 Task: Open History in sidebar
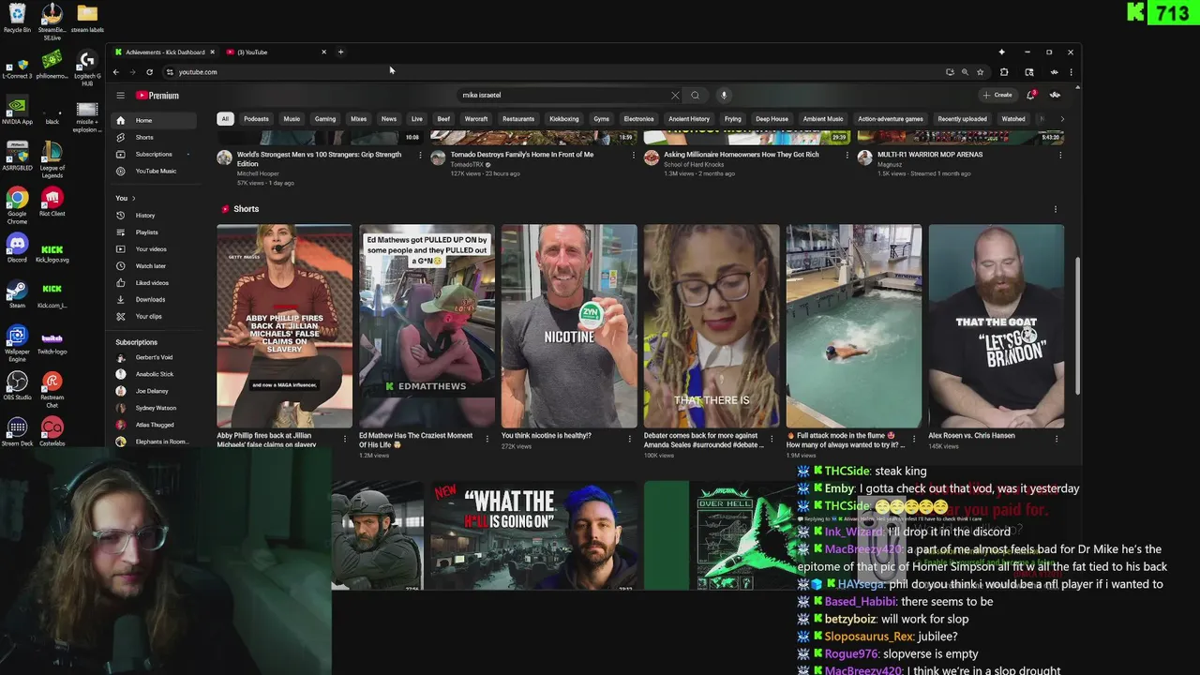point(153,216)
